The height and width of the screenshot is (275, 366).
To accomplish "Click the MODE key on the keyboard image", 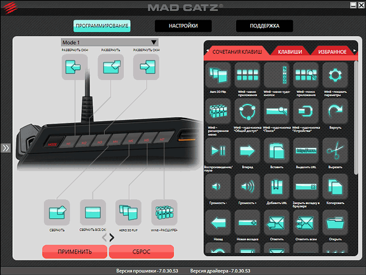I will [54, 142].
